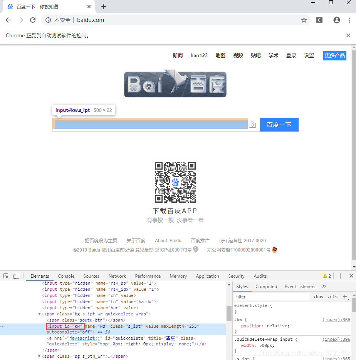Click the Baidu APP QR code
The width and height of the screenshot is (356, 360).
click(175, 182)
